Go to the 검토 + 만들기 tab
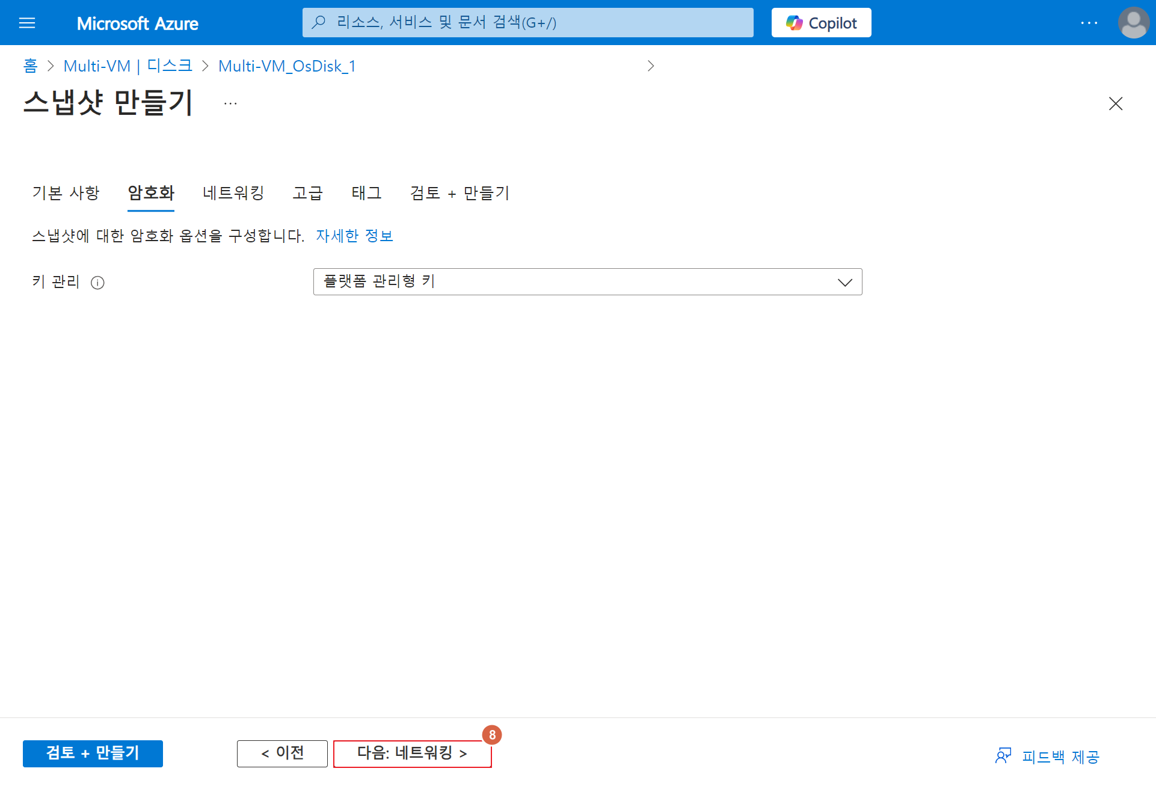Viewport: 1156px width, 795px height. point(460,193)
